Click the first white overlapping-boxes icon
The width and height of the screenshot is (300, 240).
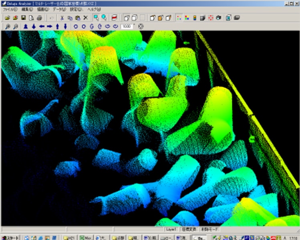click(127, 18)
